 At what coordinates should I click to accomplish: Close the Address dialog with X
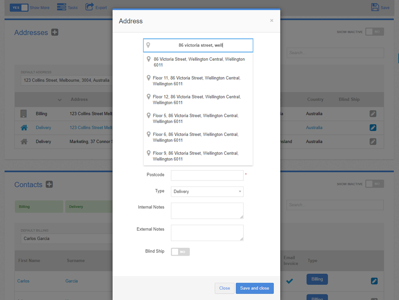point(272,21)
